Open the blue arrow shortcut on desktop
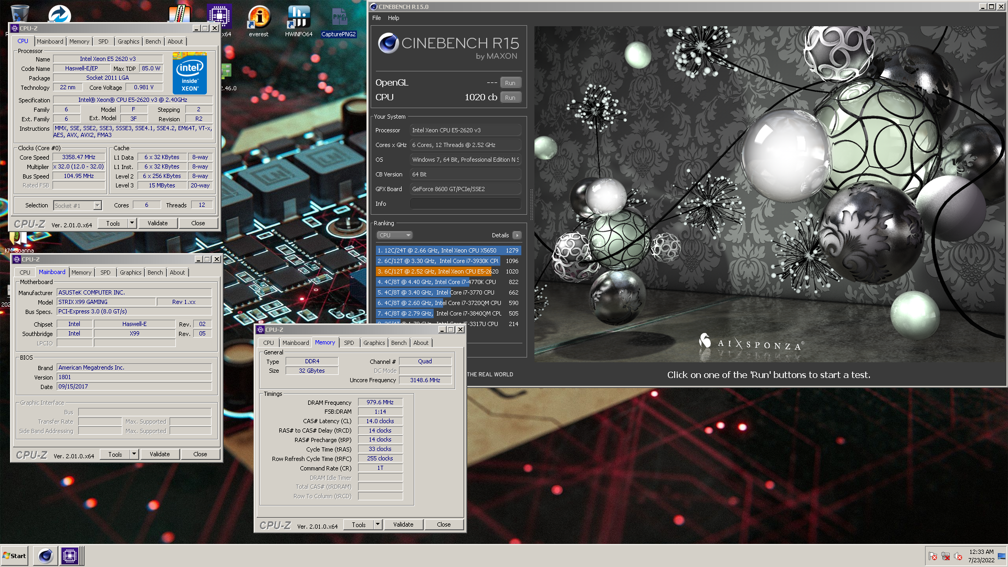The image size is (1008, 567). (59, 14)
